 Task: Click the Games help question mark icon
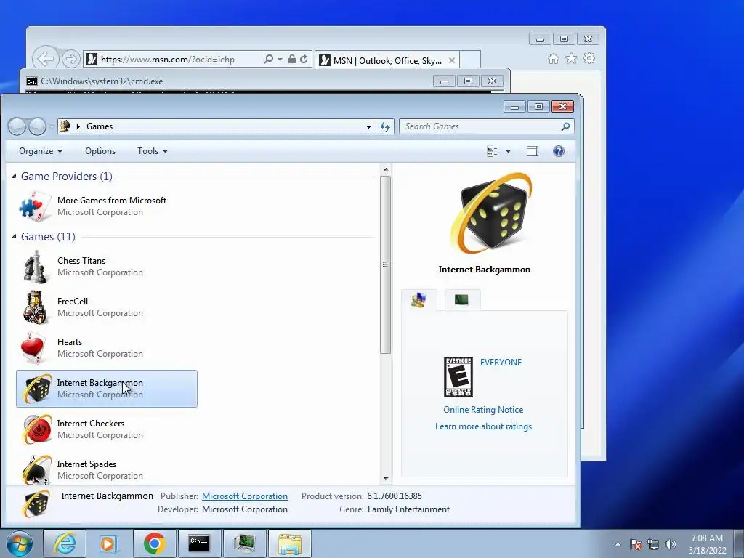[559, 151]
